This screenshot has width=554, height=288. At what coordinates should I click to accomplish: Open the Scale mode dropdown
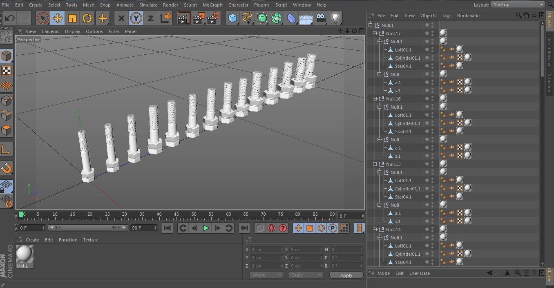(306, 275)
